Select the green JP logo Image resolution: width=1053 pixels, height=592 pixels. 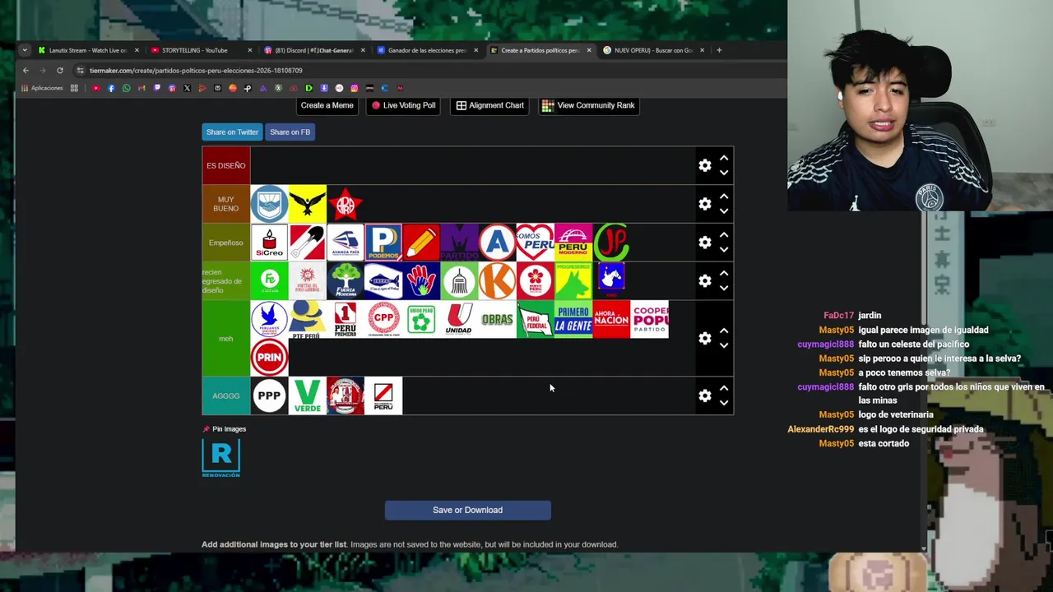coord(610,243)
